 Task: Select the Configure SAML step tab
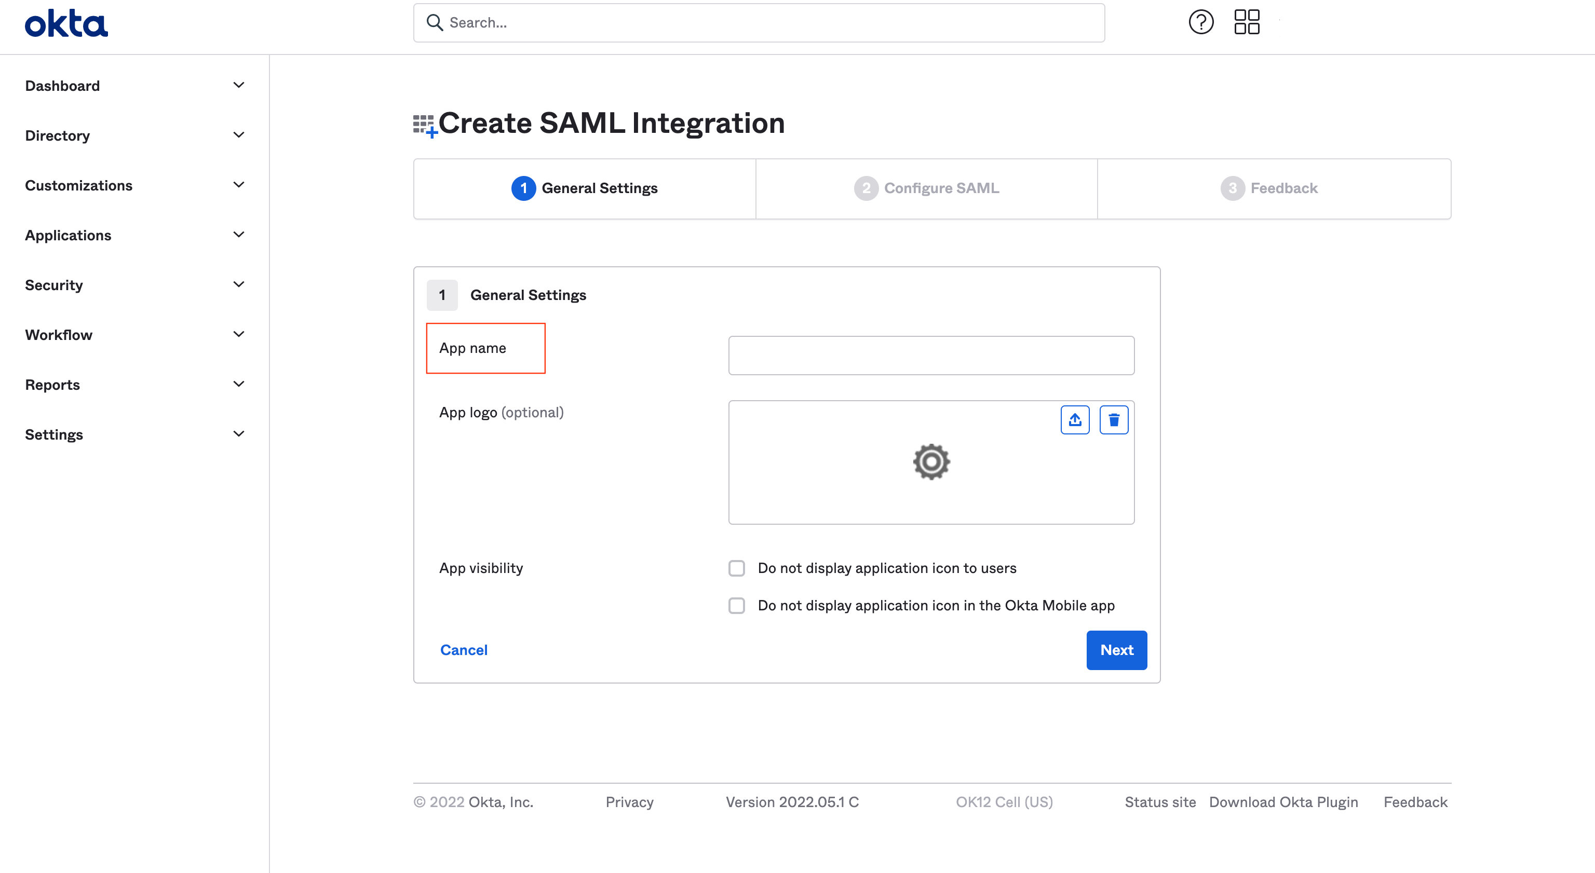pos(926,188)
